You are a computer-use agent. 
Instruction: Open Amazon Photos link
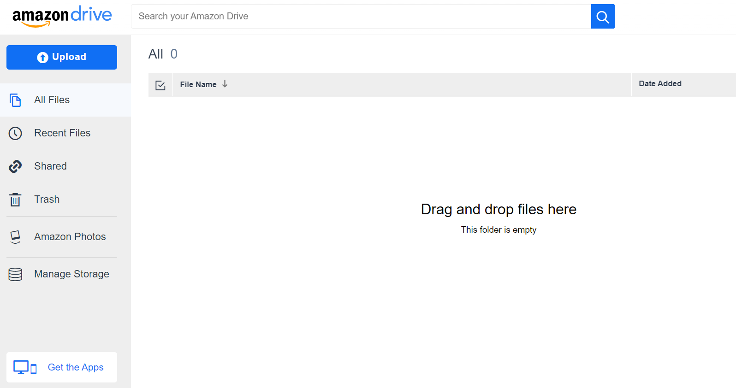[65, 237]
